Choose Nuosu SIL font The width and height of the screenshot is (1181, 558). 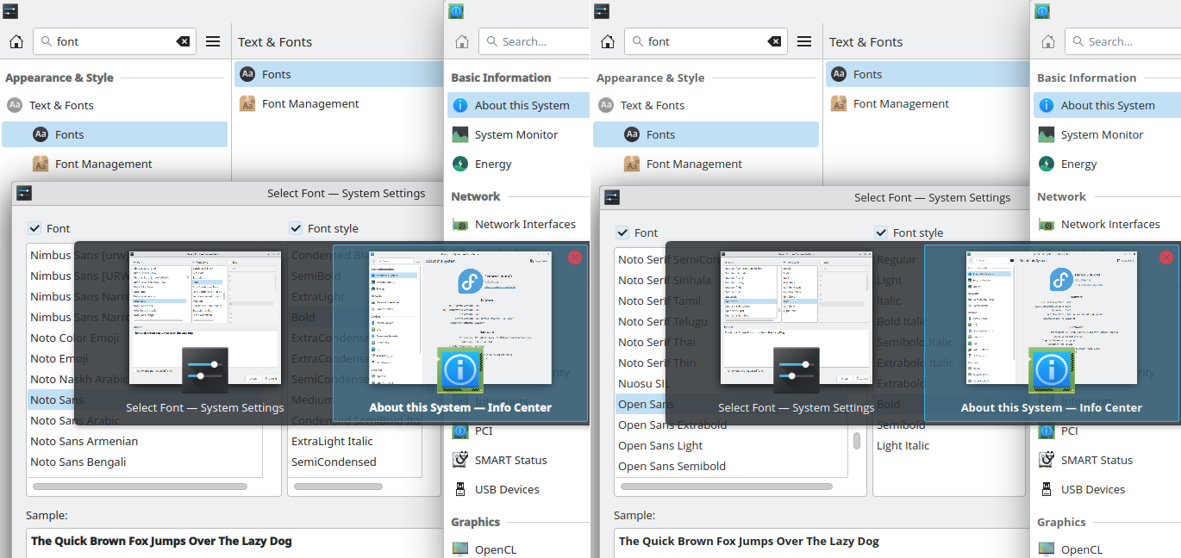(x=642, y=383)
